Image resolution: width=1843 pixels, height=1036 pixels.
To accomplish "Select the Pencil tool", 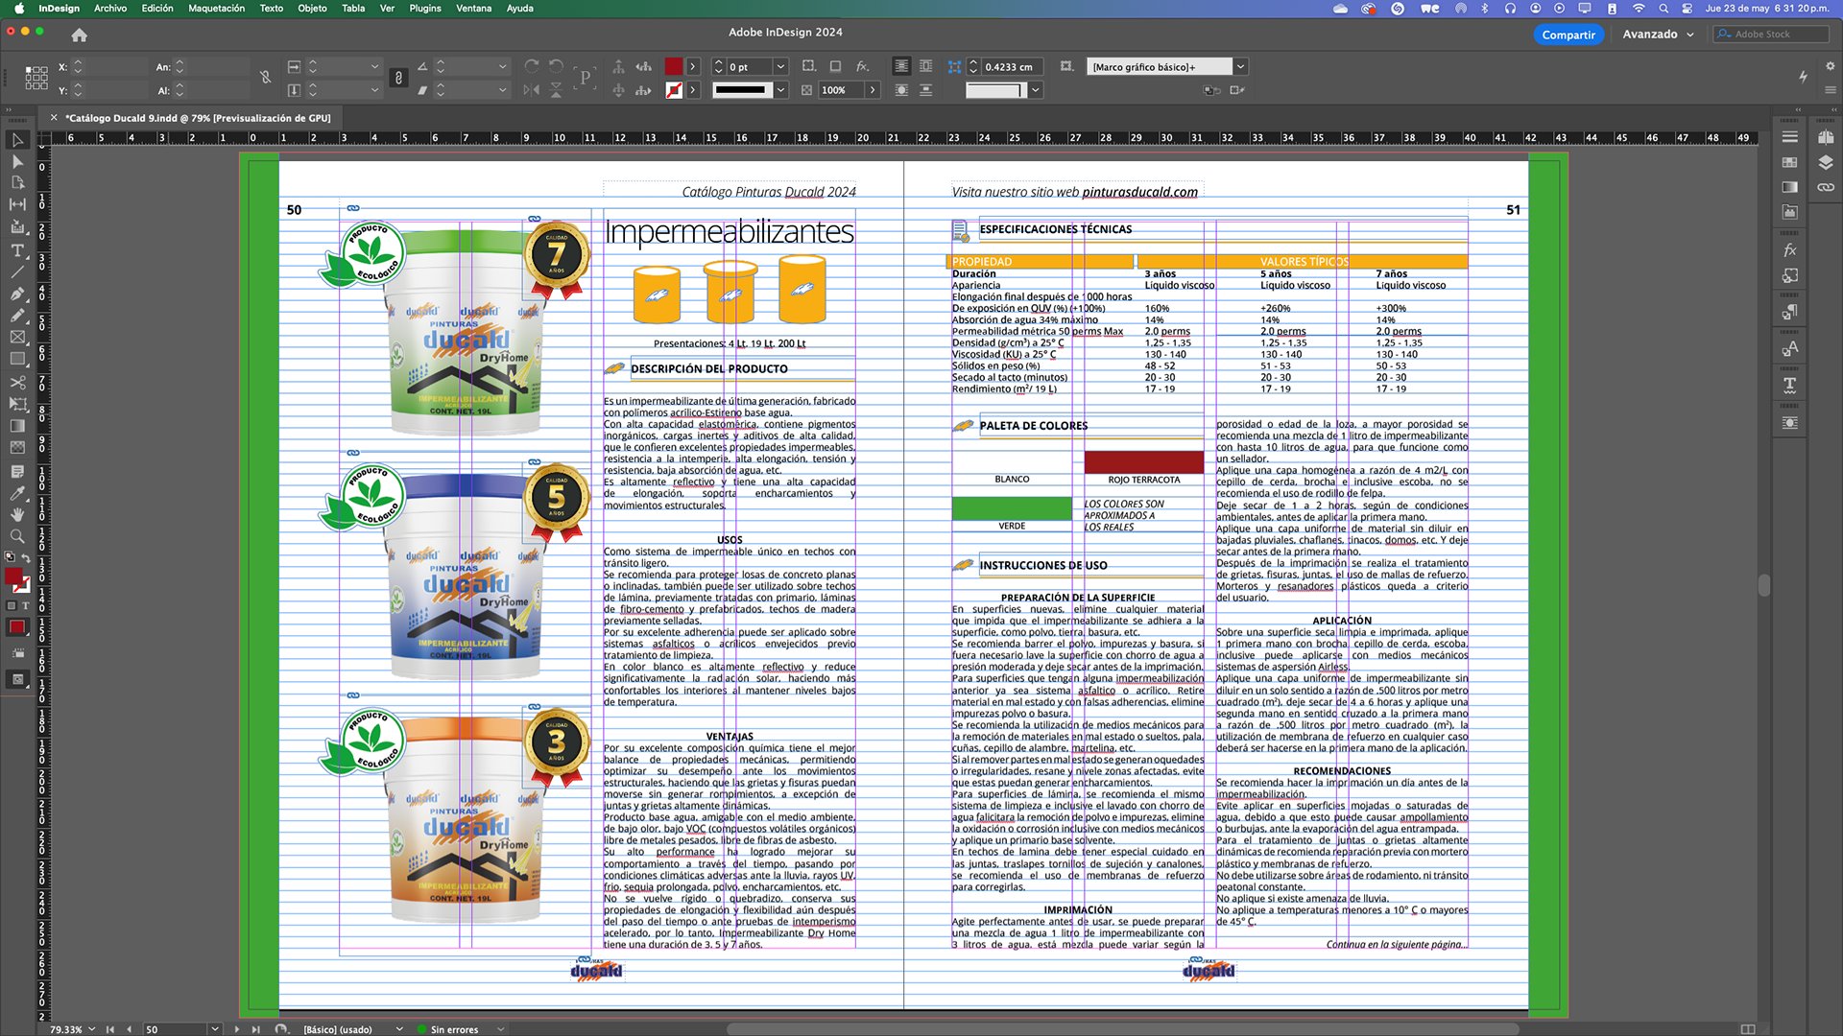I will [x=17, y=316].
